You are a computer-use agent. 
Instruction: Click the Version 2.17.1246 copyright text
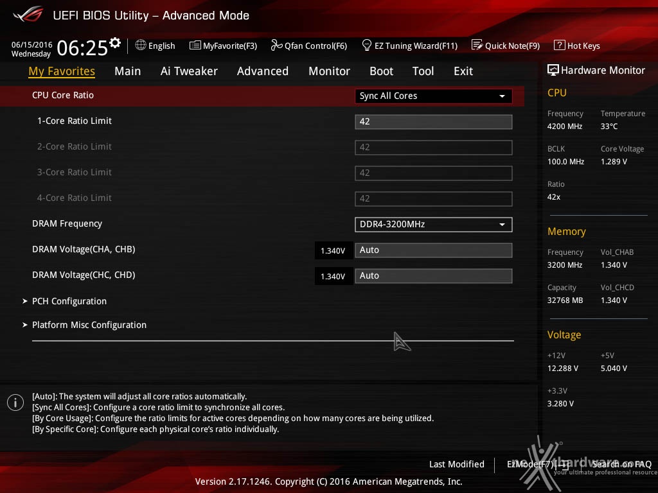[328, 481]
